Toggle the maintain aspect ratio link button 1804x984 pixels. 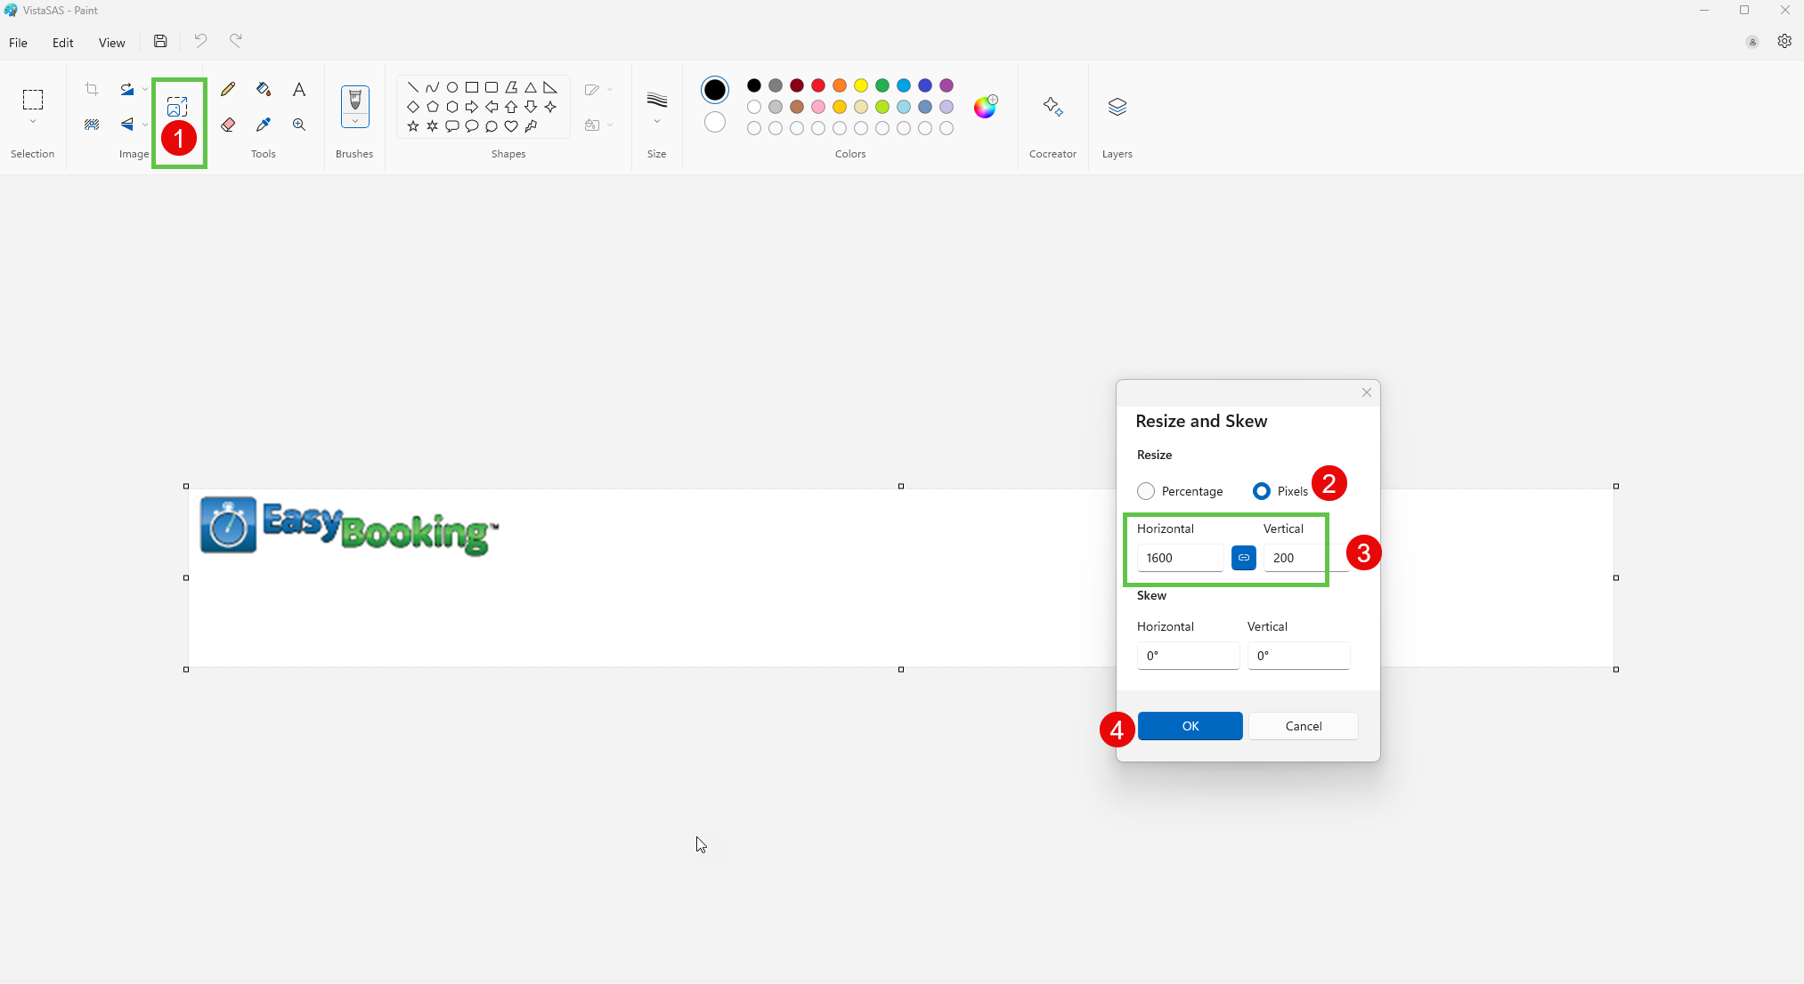click(1244, 558)
